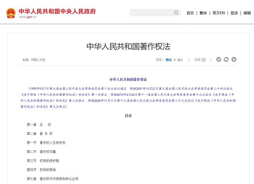Click the star favorite icon
This screenshot has width=254, height=184.
[234, 60]
